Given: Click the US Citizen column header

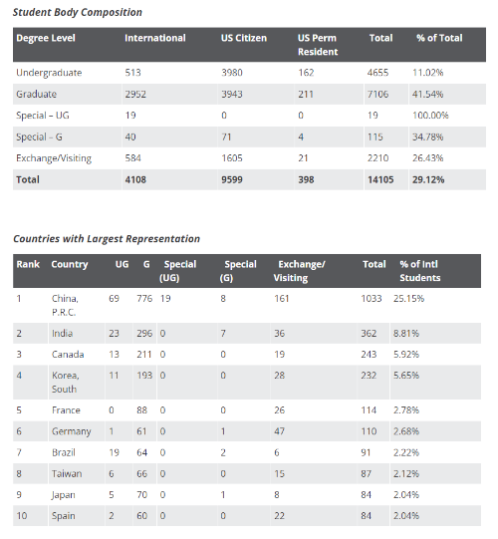Looking at the screenshot, I should (244, 38).
